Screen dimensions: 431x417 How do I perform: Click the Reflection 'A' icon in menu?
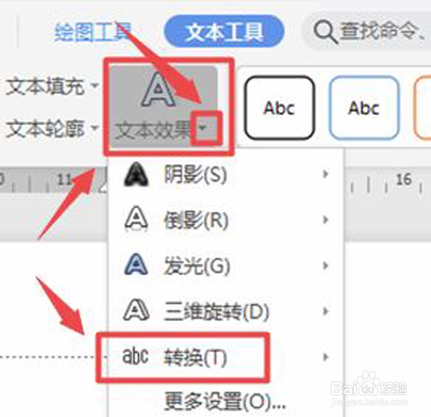point(136,220)
